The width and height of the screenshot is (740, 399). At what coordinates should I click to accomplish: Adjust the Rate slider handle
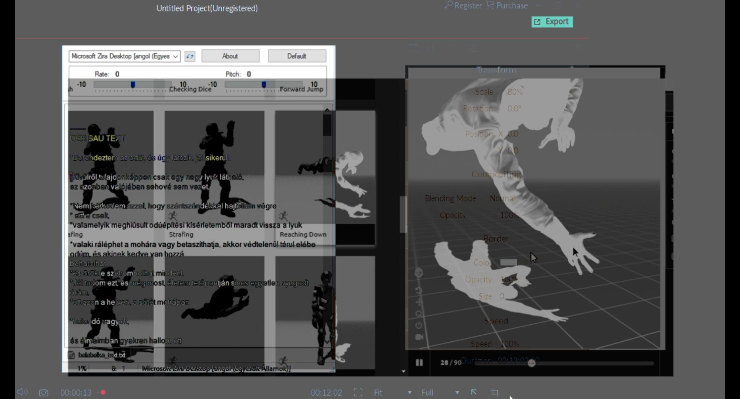133,85
